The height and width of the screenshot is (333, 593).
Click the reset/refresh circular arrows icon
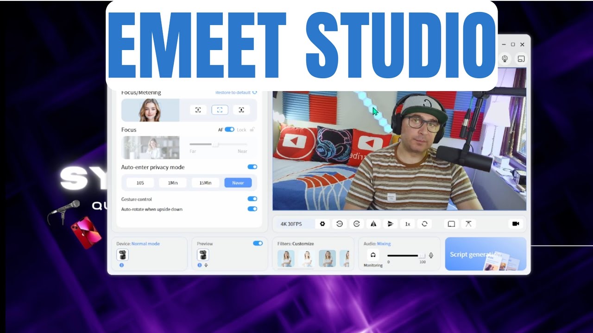424,224
